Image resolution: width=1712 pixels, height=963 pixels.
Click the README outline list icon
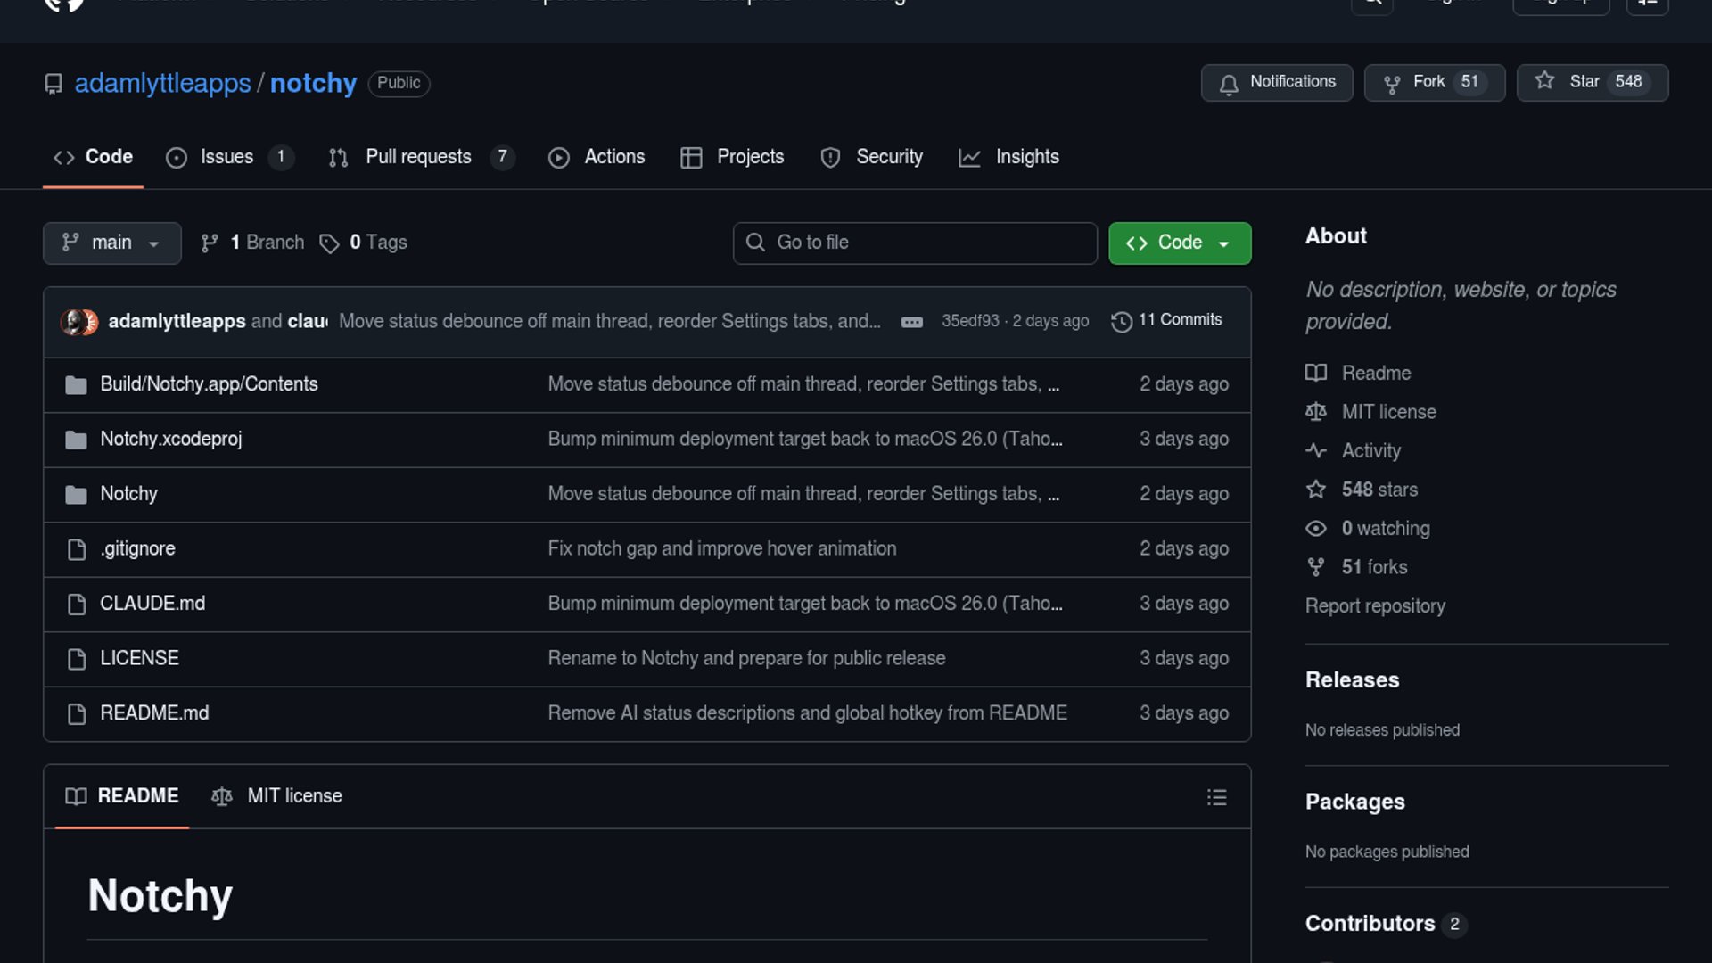point(1216,797)
